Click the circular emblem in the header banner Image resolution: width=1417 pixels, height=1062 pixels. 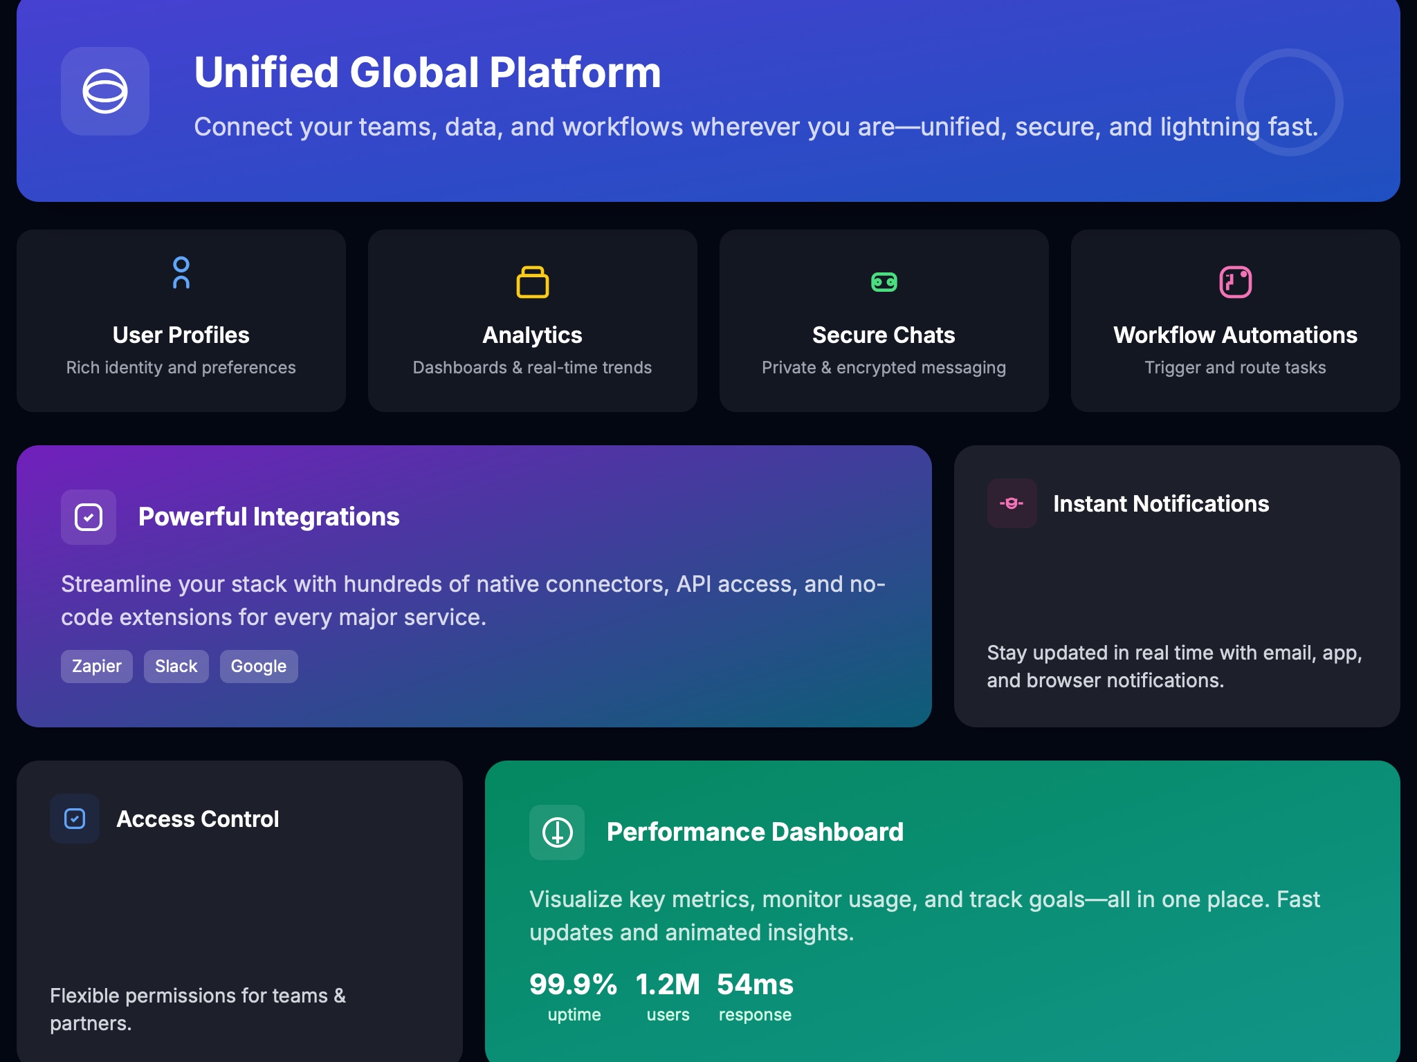click(x=1288, y=102)
